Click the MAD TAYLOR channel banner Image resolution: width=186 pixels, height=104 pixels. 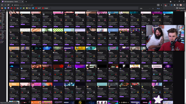[x=36, y=12]
